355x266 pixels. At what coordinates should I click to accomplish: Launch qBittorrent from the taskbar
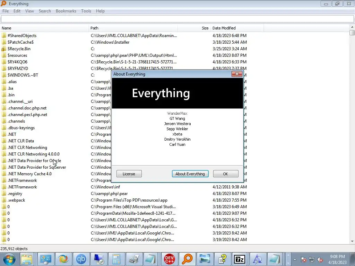point(81,259)
